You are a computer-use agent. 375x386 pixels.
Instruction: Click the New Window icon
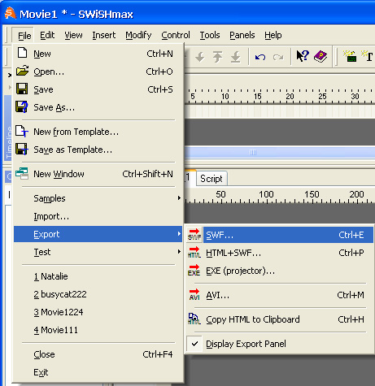tap(22, 173)
